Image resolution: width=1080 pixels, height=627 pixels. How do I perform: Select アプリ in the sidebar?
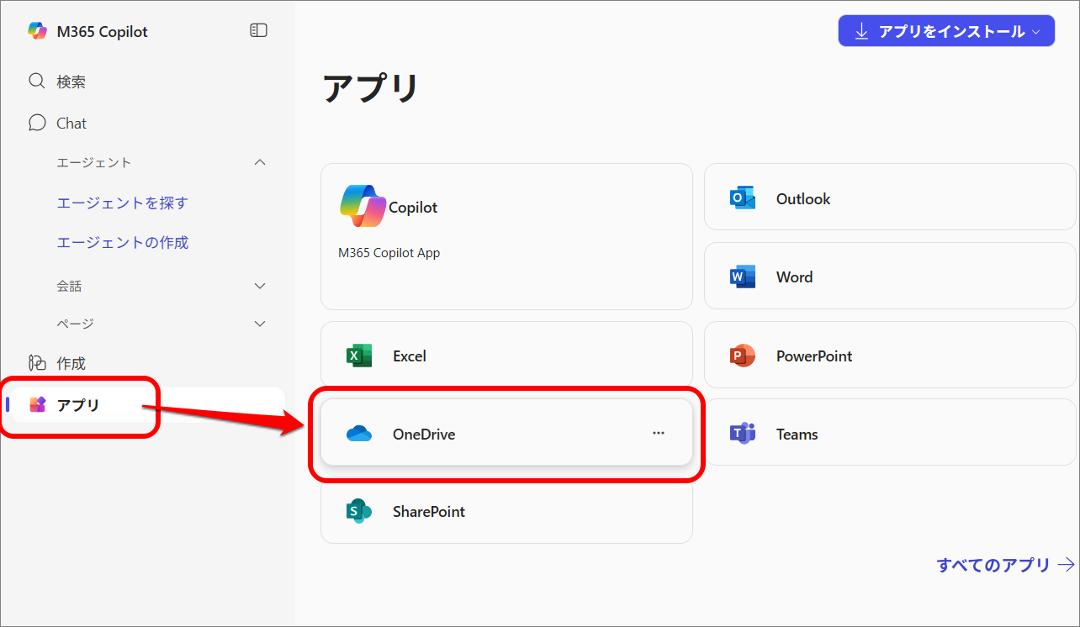coord(147,405)
